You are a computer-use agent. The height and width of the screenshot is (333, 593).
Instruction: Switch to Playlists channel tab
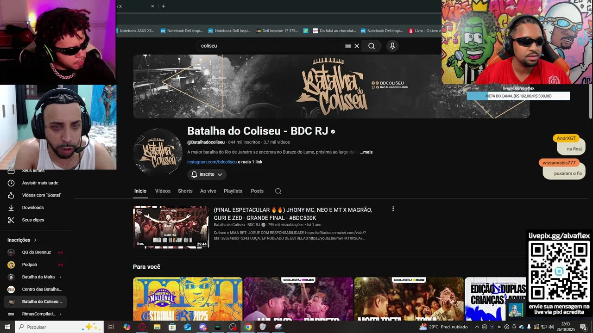pos(233,191)
